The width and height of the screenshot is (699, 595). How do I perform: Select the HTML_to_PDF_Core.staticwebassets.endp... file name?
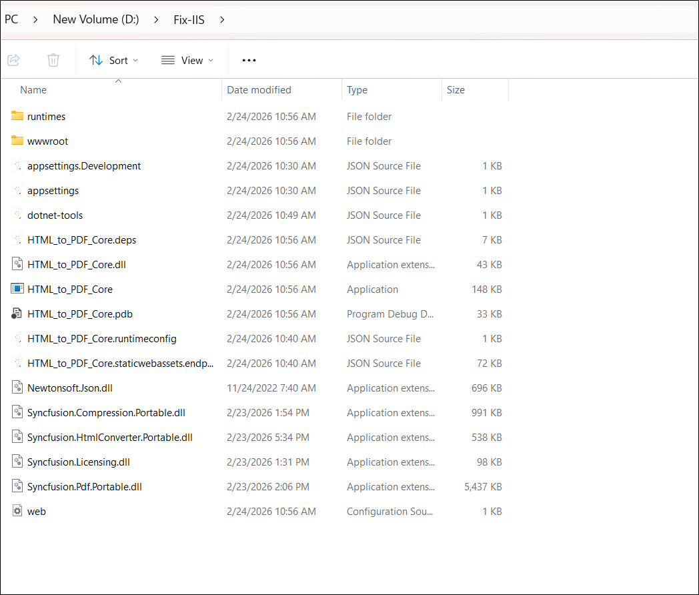(120, 364)
